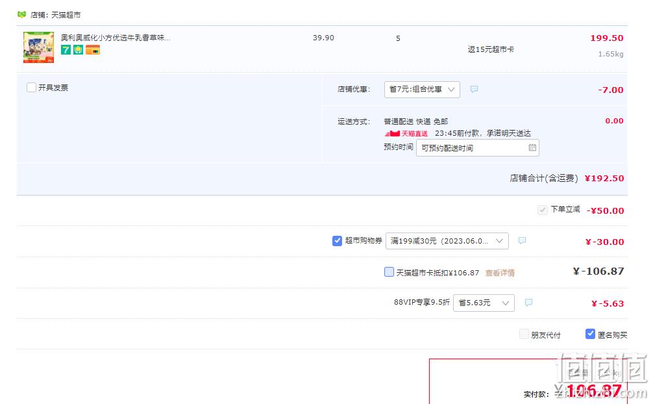This screenshot has height=404, width=653.
Task: Click the item subtotal 199.50
Action: pyautogui.click(x=607, y=38)
